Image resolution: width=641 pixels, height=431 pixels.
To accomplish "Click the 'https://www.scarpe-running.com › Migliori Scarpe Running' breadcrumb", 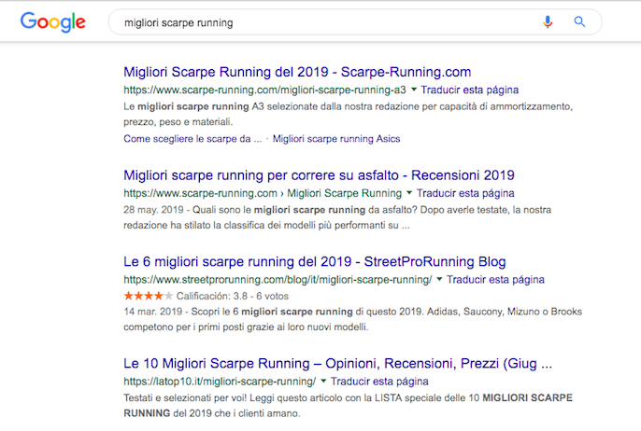I will coord(263,193).
